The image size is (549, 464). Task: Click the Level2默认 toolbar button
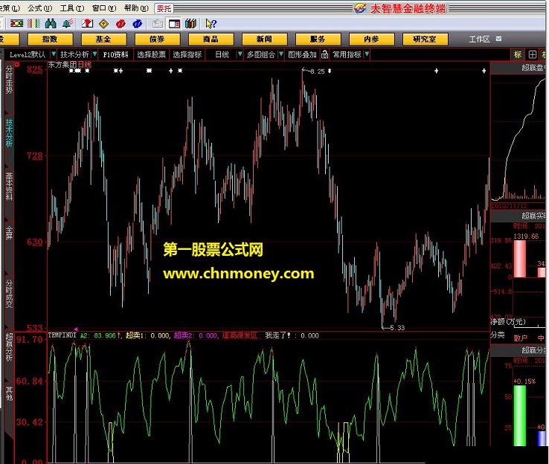tap(28, 54)
